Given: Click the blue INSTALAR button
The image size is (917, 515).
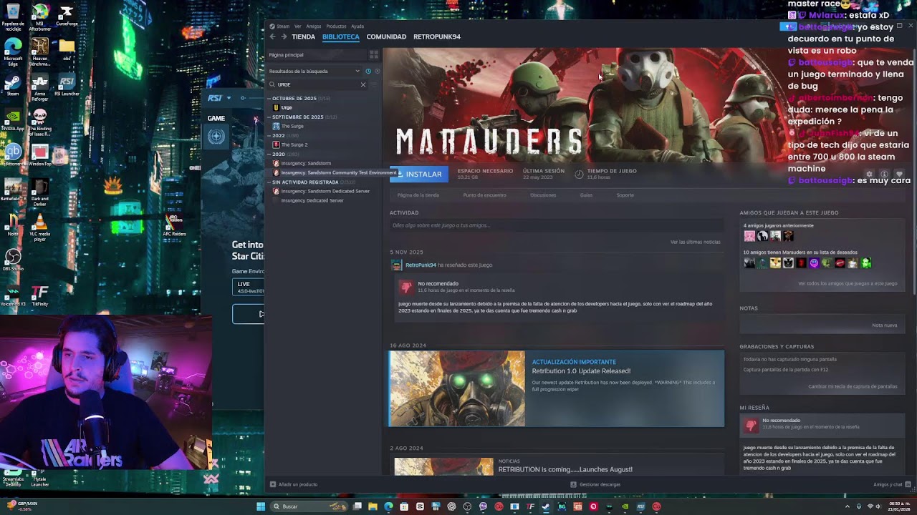Looking at the screenshot, I should click(x=418, y=174).
